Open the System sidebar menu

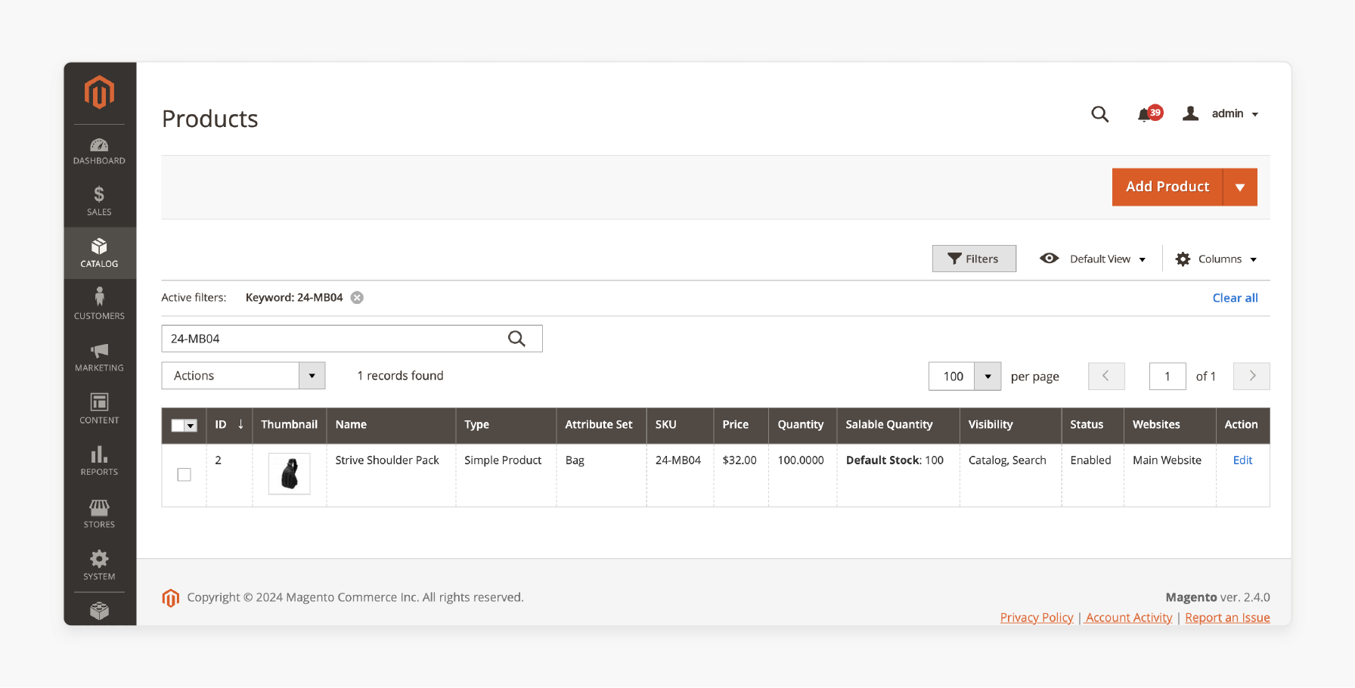99,565
